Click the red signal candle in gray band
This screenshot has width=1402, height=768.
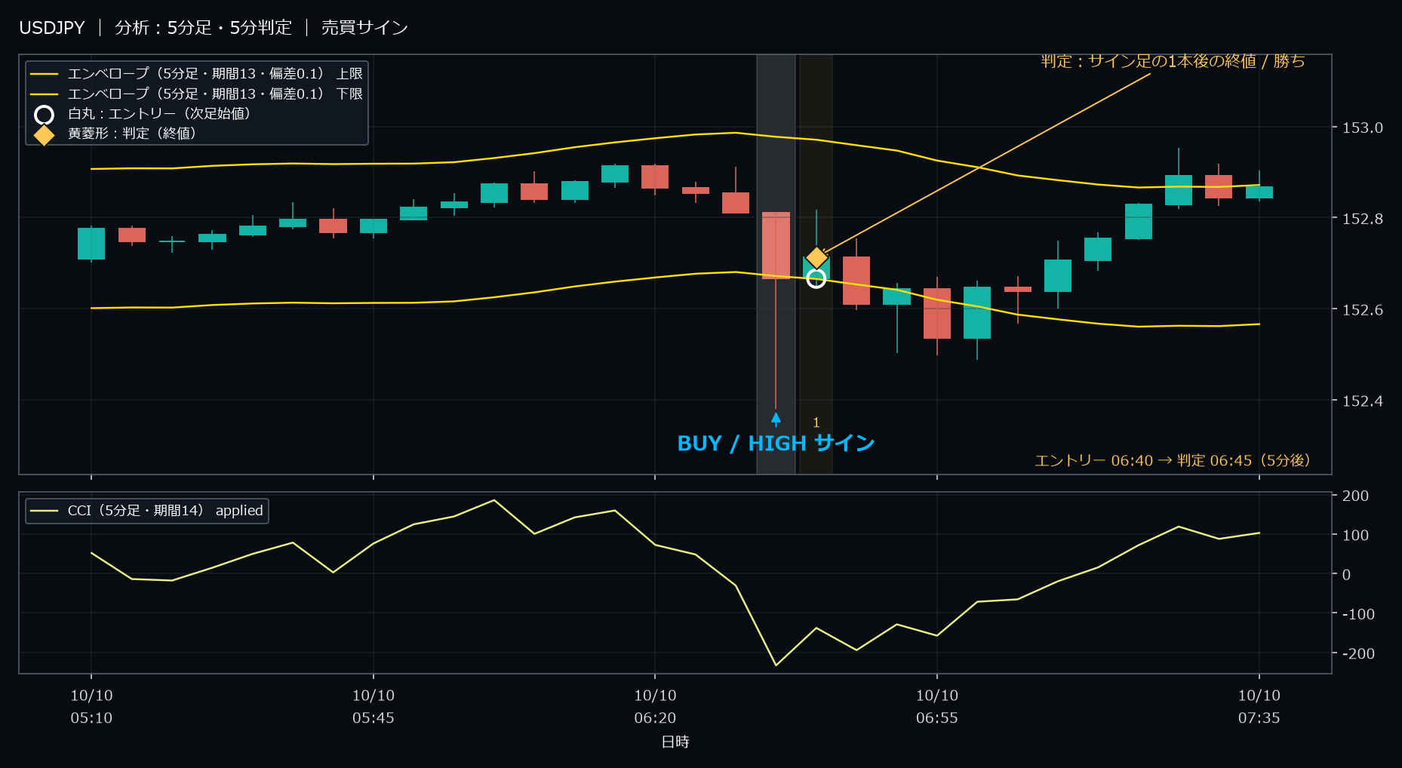pyautogui.click(x=776, y=246)
